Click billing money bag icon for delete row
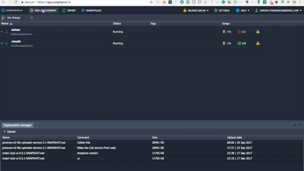The image size is (304, 171). point(258,32)
